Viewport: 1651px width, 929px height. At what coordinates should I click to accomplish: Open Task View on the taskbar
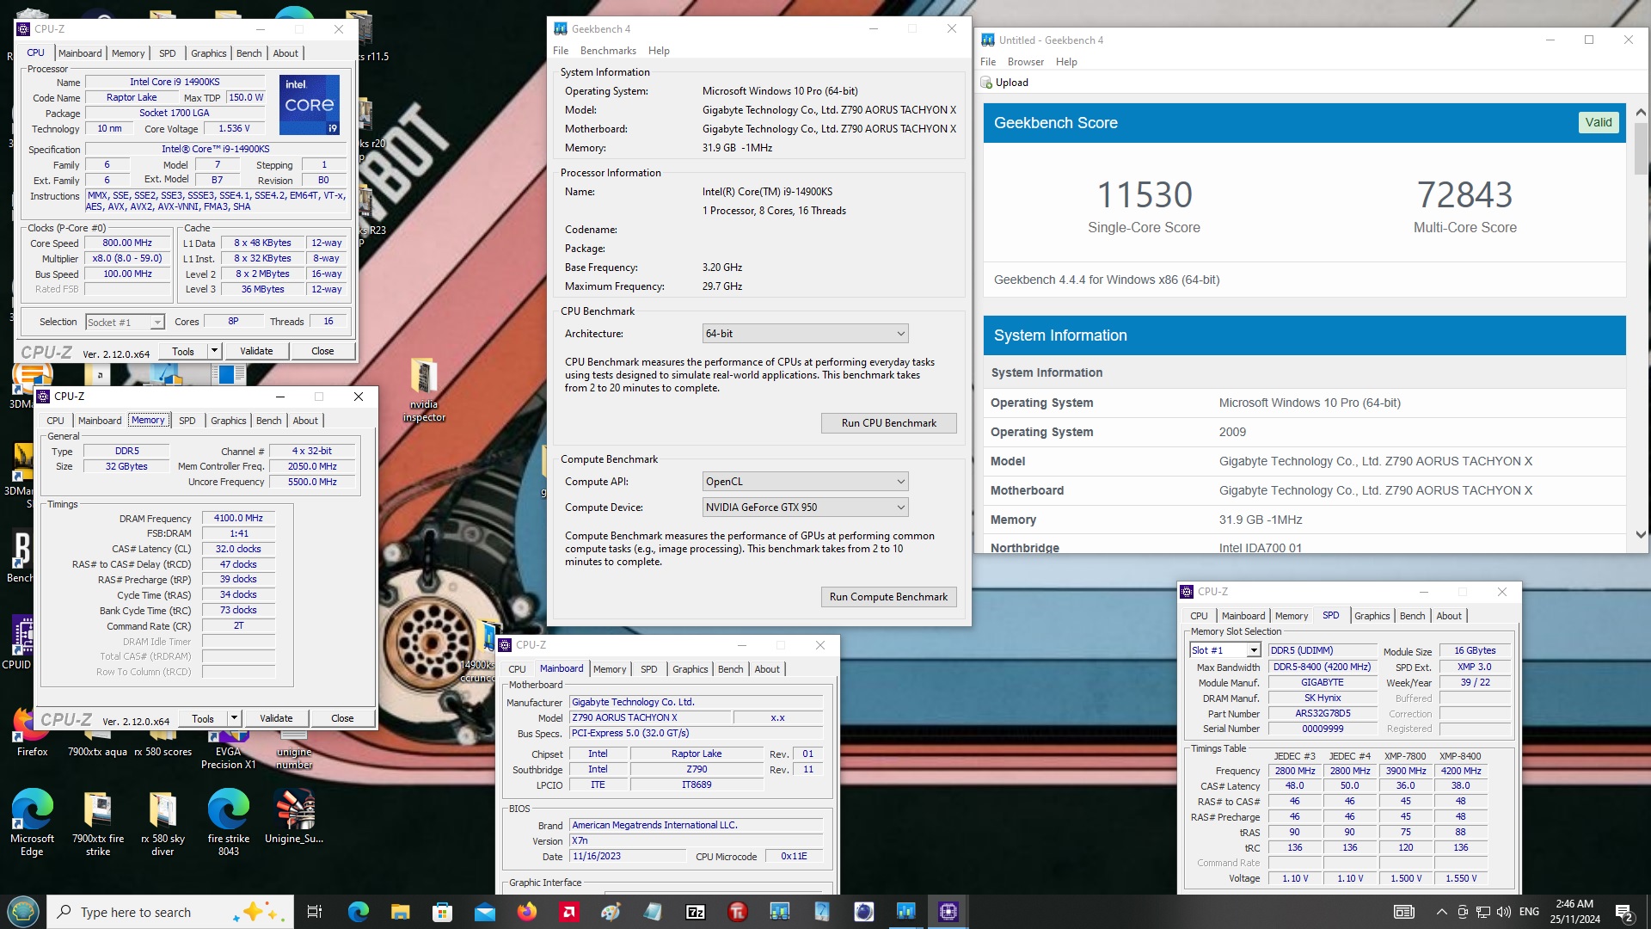(315, 912)
